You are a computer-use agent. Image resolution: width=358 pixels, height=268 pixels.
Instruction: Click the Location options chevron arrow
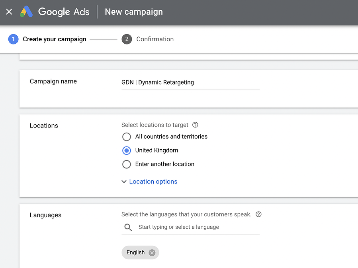point(124,181)
